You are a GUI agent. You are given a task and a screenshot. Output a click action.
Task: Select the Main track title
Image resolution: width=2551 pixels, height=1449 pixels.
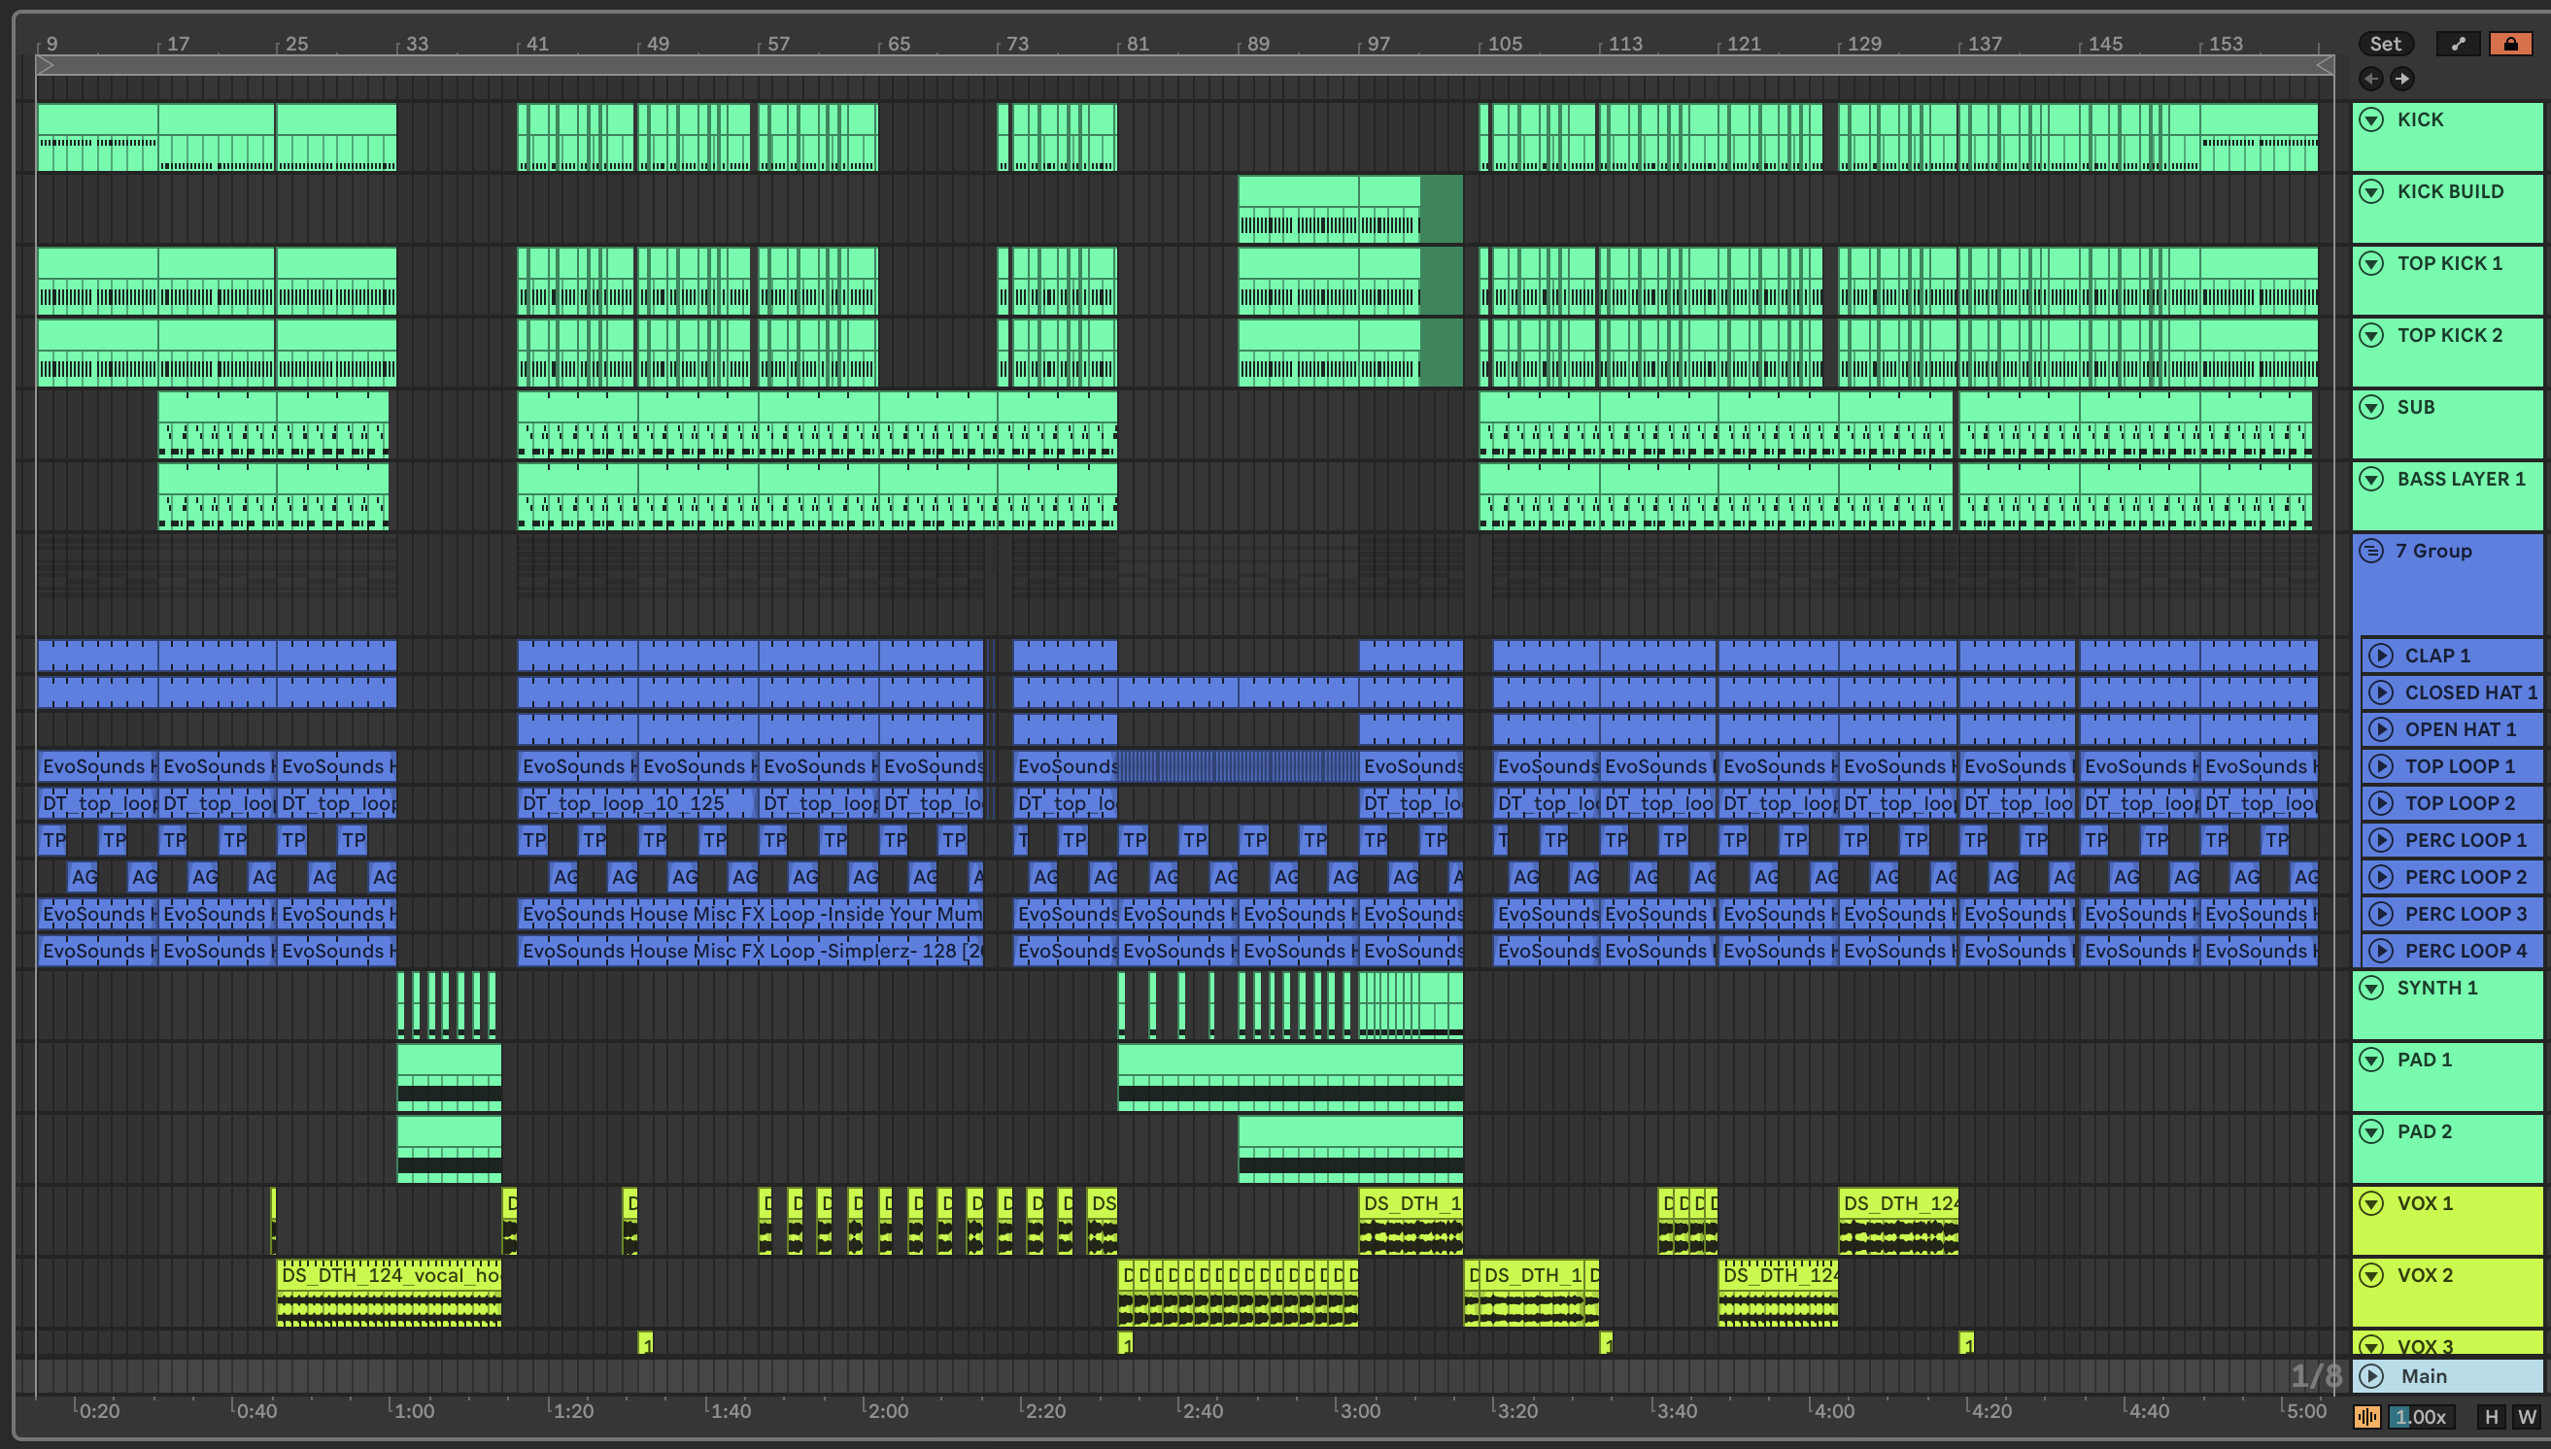click(2424, 1375)
